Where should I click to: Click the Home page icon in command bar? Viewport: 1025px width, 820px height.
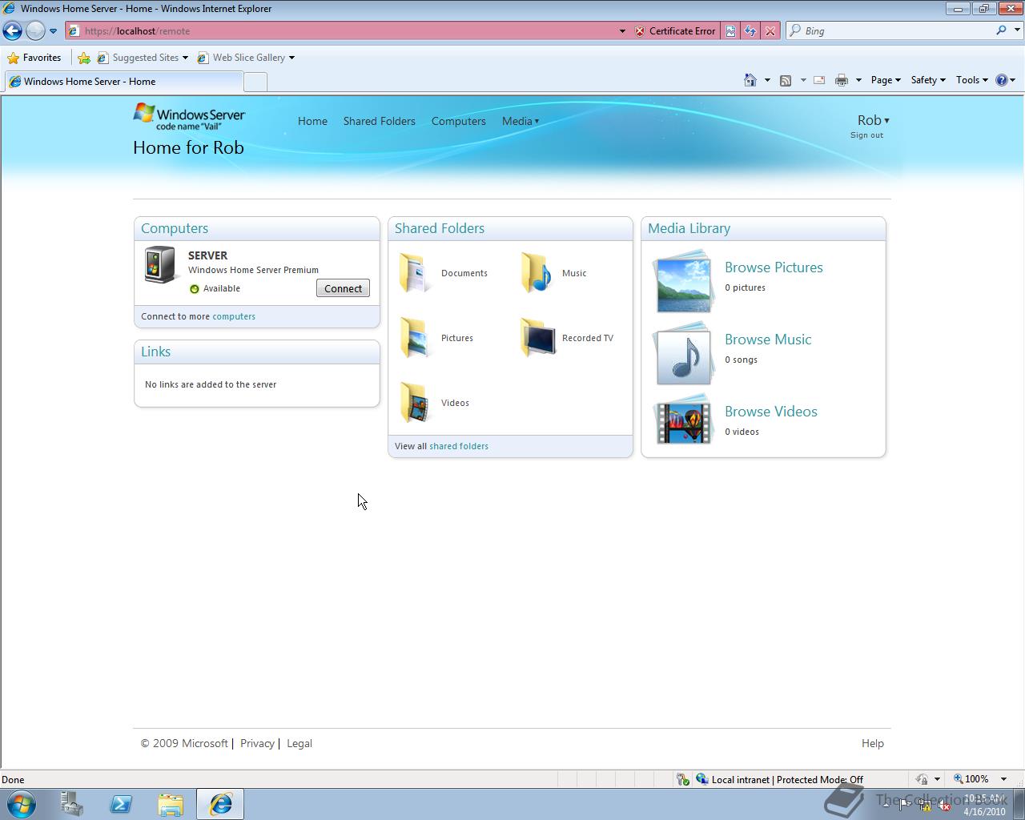click(750, 80)
